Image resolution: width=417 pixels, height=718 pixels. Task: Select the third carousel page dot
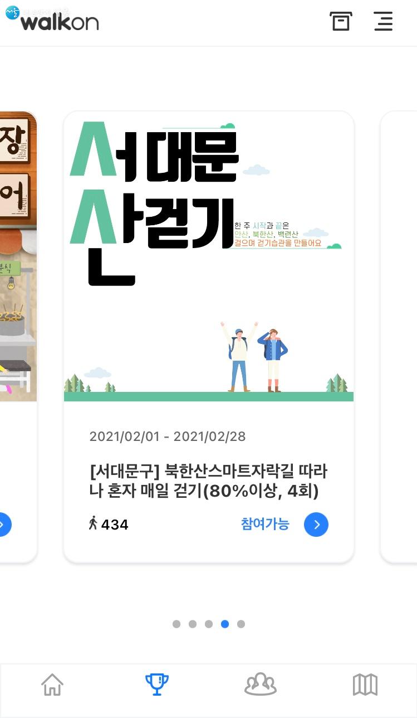pyautogui.click(x=209, y=624)
